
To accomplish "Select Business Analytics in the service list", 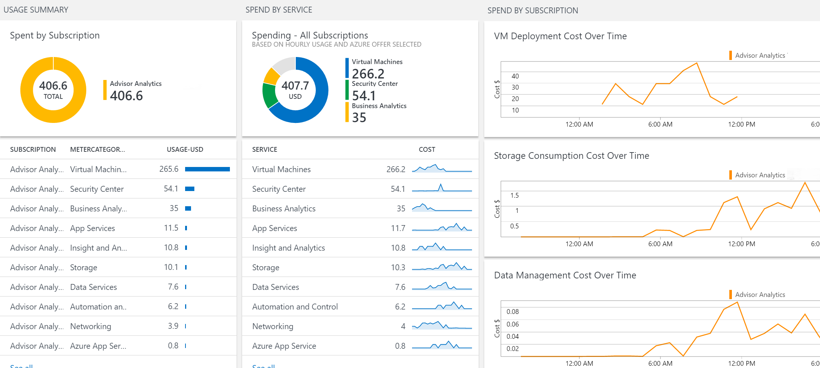I will click(x=284, y=208).
